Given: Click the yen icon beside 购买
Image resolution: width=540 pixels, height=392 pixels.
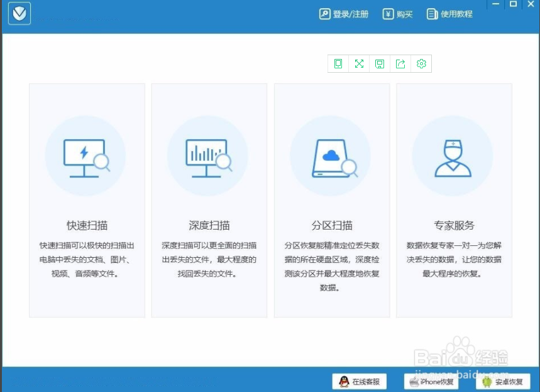Looking at the screenshot, I should click(x=388, y=14).
